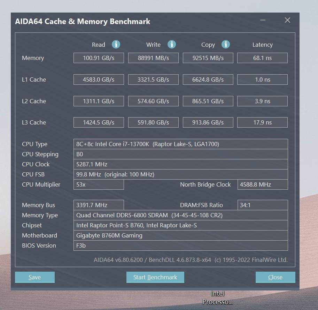The width and height of the screenshot is (318, 310).
Task: Select the L2 Cache Write value 574.60 GB/s
Action: coord(153,101)
